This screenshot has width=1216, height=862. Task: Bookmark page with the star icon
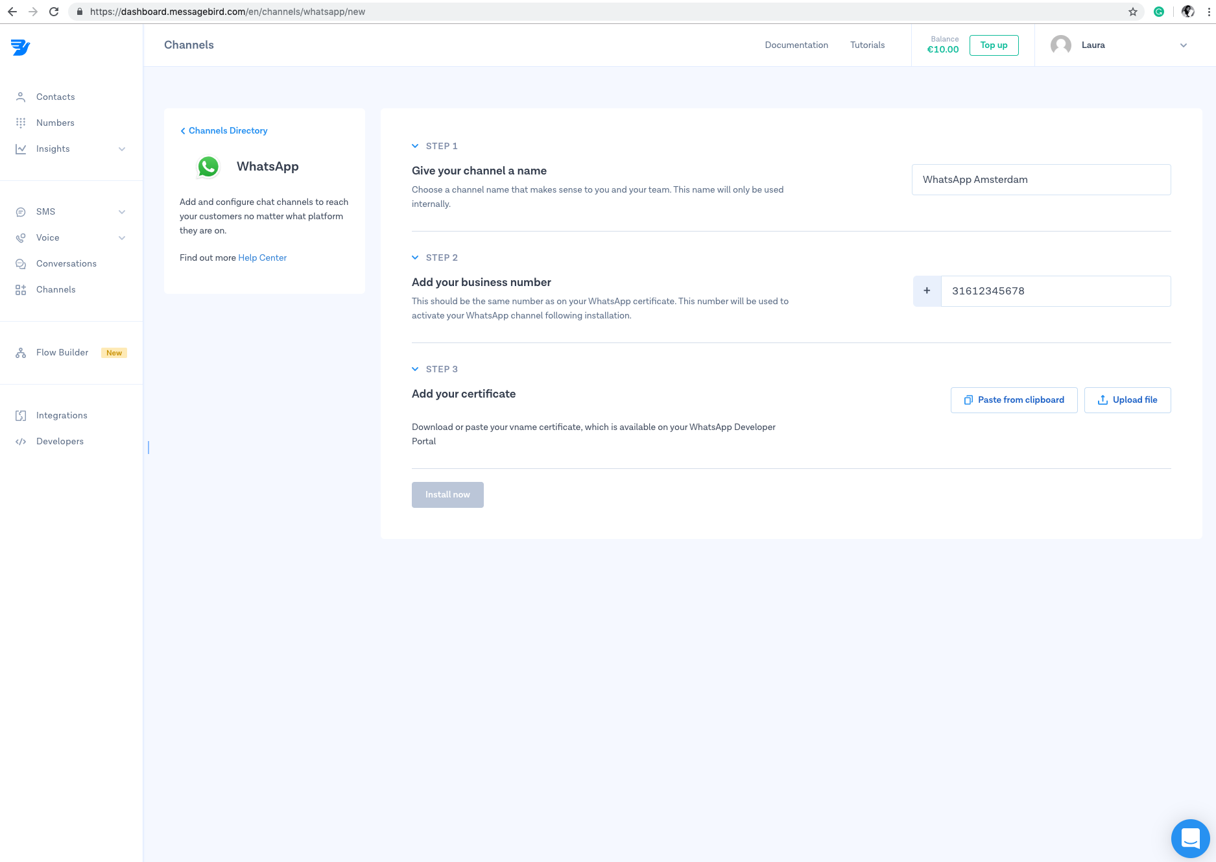click(1133, 12)
